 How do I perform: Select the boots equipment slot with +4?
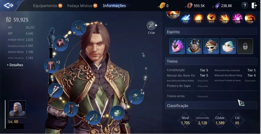pyautogui.click(x=71, y=109)
